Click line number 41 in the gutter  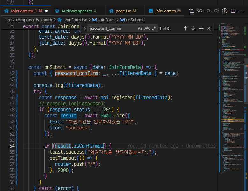pos(12,67)
